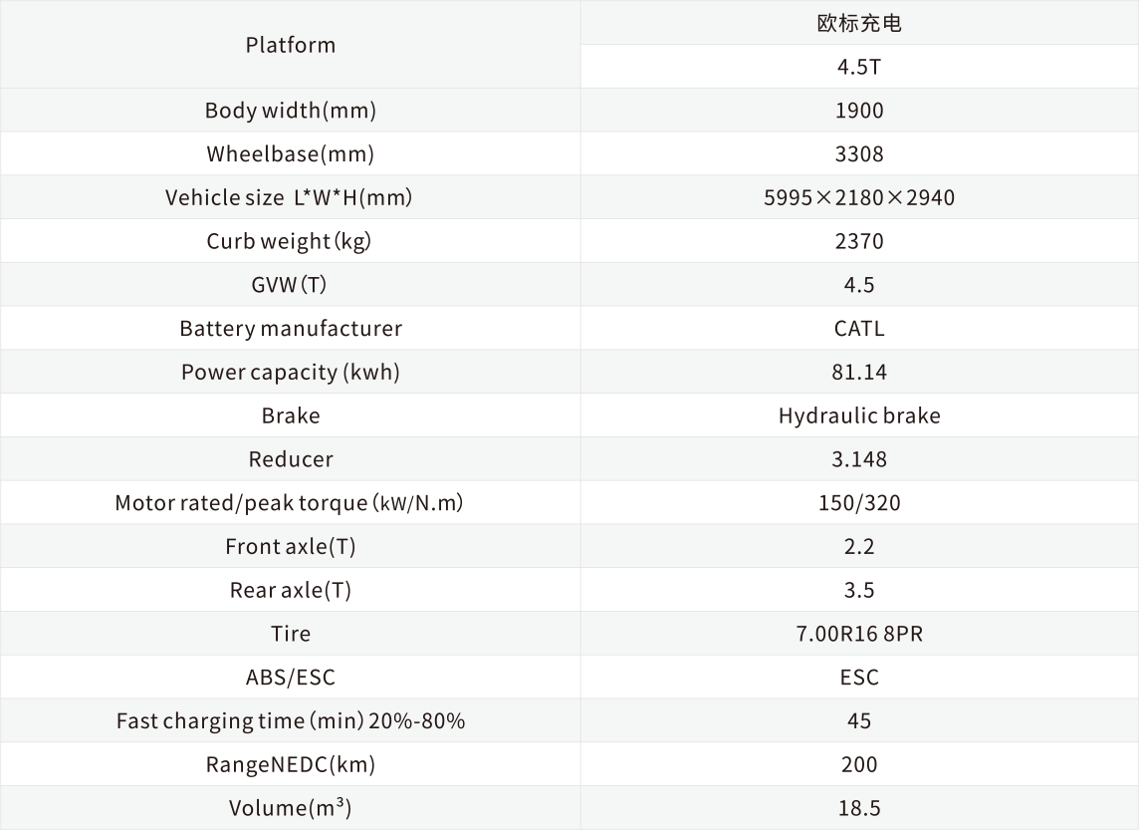The width and height of the screenshot is (1140, 830).
Task: Select the Hydraulic brake cell
Action: pyautogui.click(x=858, y=416)
